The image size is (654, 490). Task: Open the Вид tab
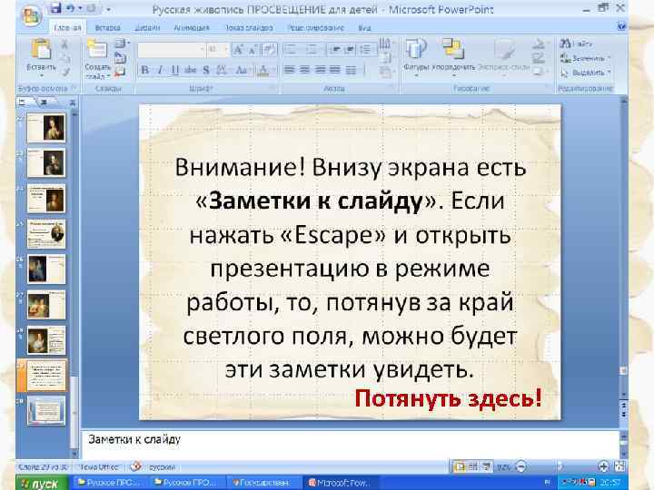364,28
